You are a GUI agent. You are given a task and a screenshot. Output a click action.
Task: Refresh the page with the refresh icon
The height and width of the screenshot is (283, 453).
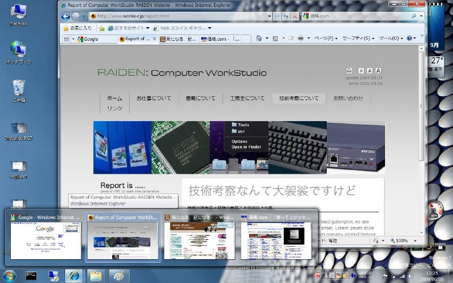tap(286, 16)
